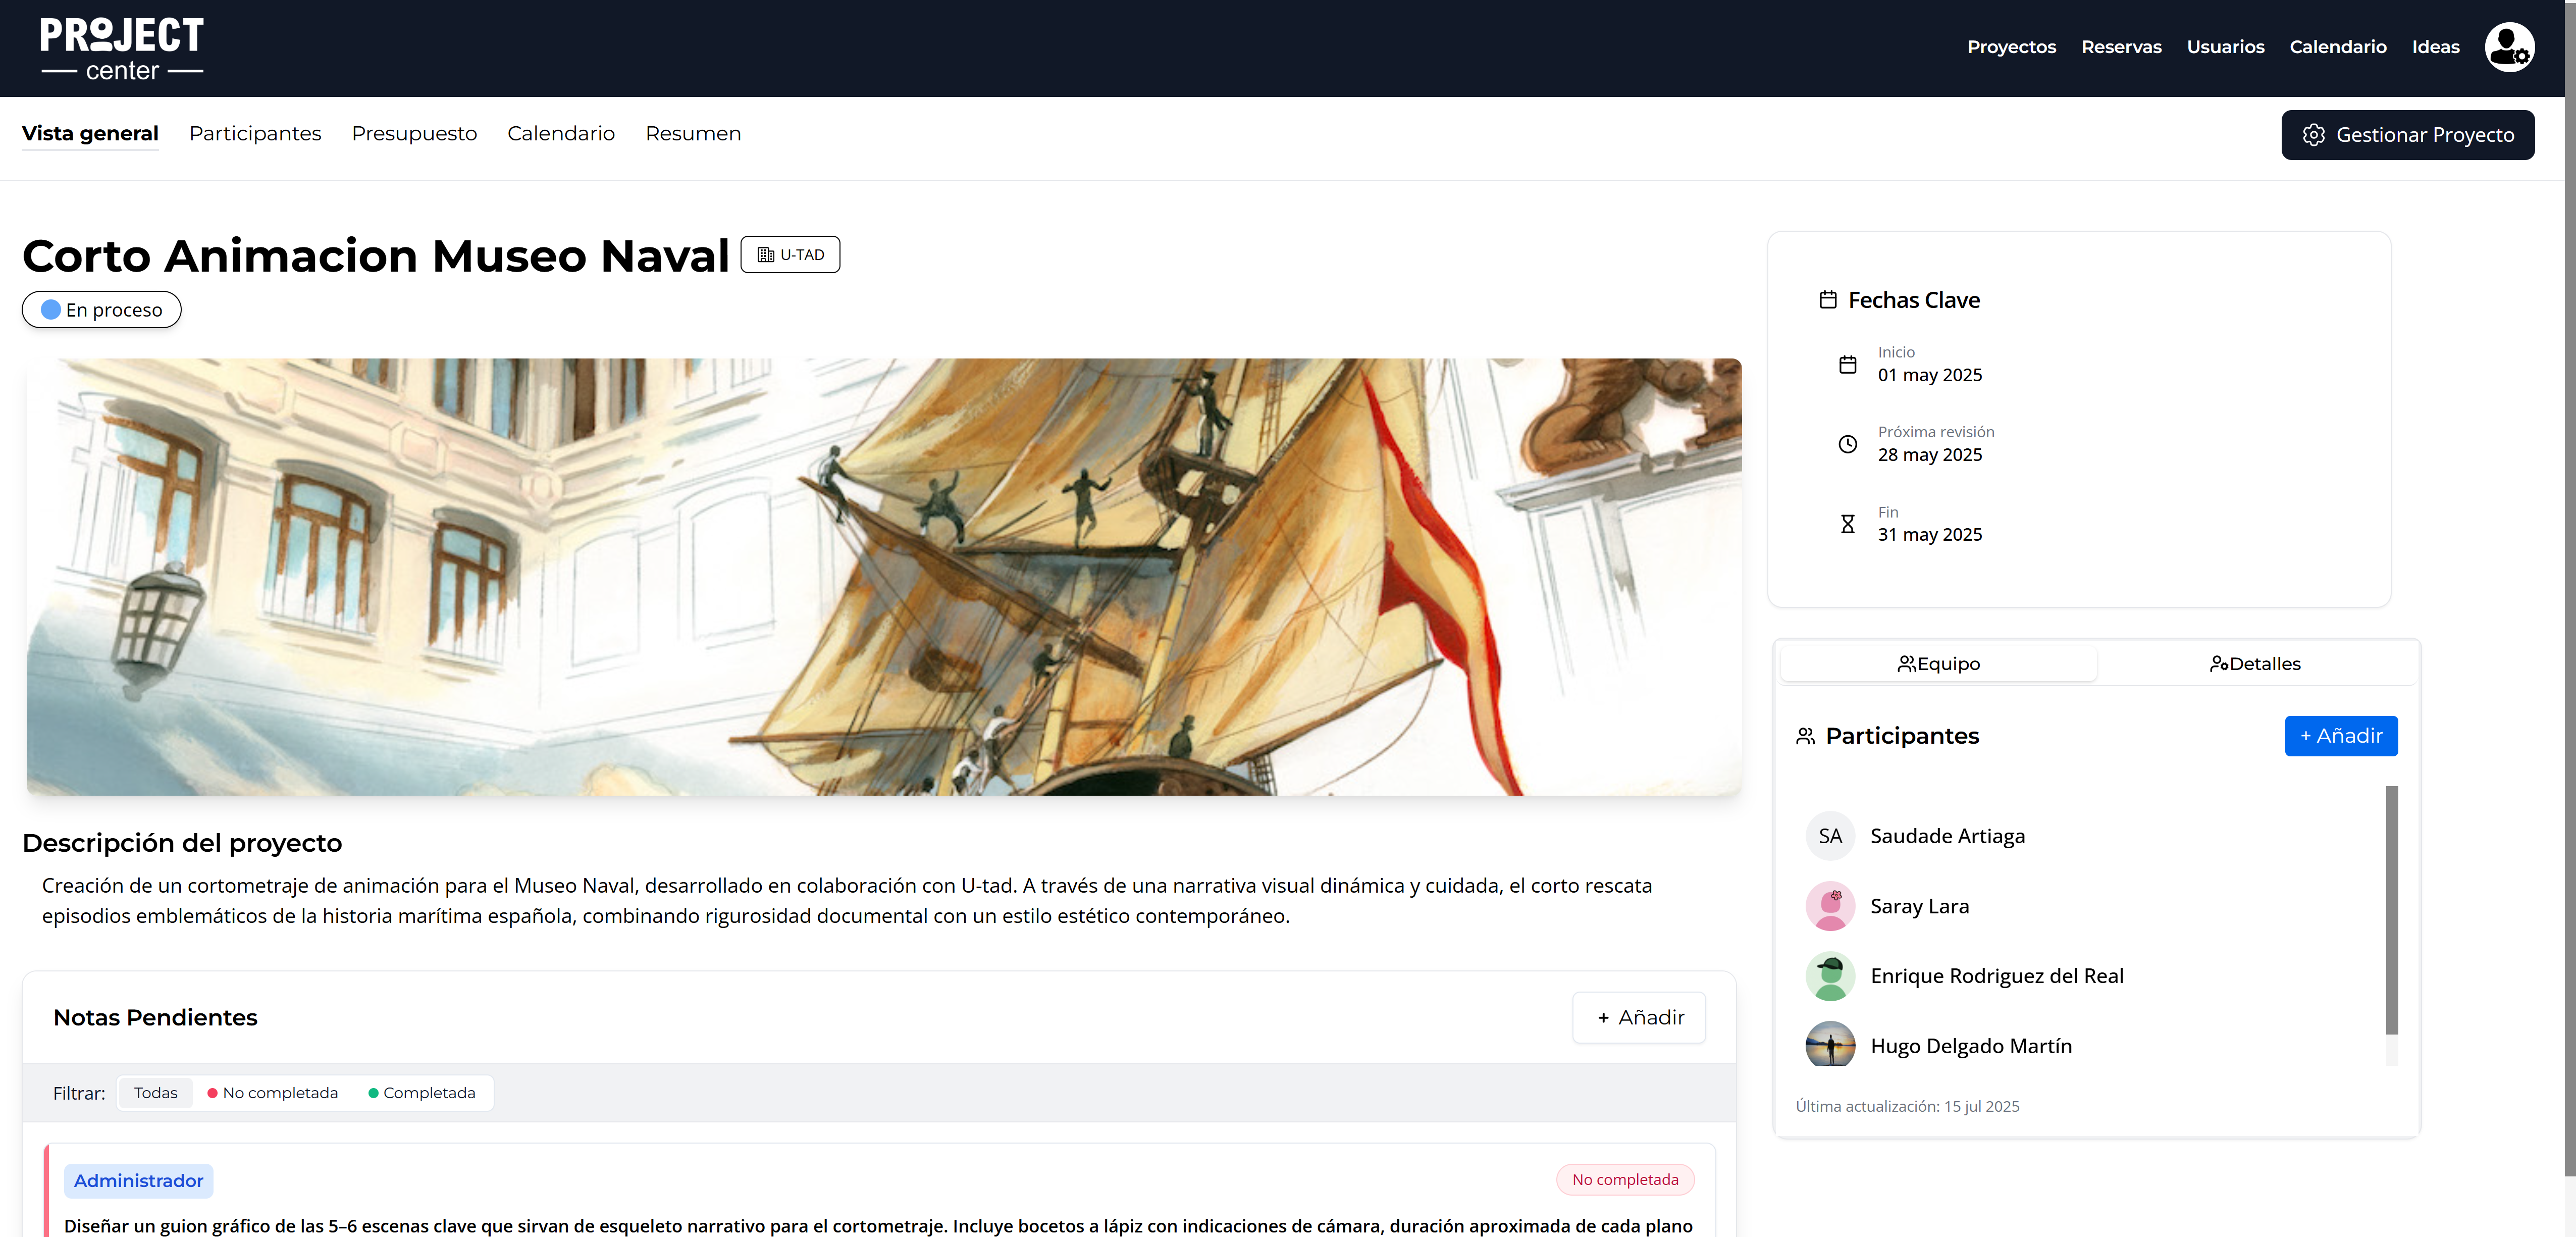This screenshot has width=2576, height=1237.
Task: Switch to the Participantes project tab
Action: [255, 134]
